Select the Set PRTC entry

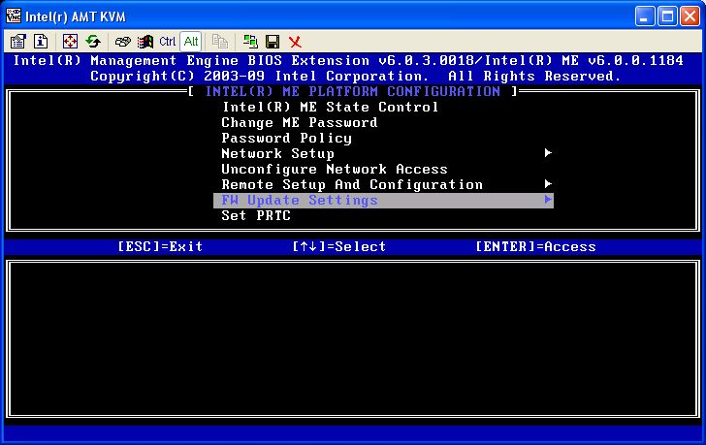255,215
